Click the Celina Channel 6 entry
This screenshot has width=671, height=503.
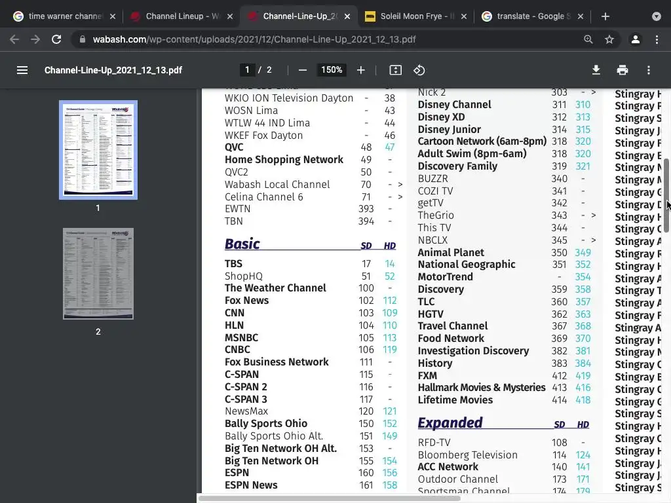(263, 196)
